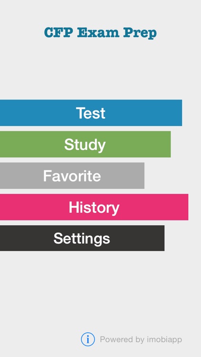Tap the blue info circle icon
This screenshot has height=357, width=201.
click(x=88, y=339)
